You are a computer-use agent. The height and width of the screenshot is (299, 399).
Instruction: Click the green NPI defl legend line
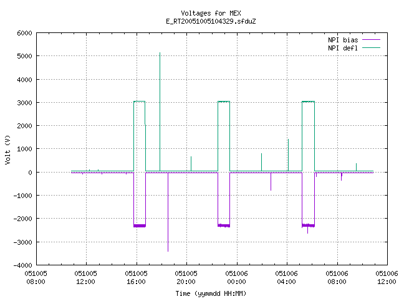point(371,47)
